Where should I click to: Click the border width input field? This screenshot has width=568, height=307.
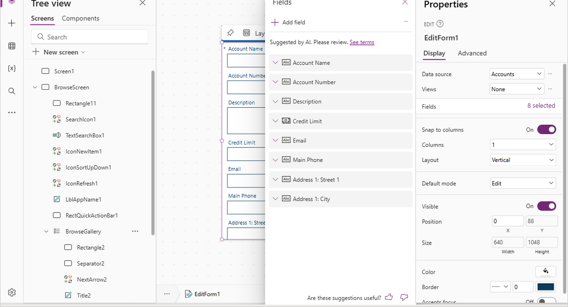[523, 287]
